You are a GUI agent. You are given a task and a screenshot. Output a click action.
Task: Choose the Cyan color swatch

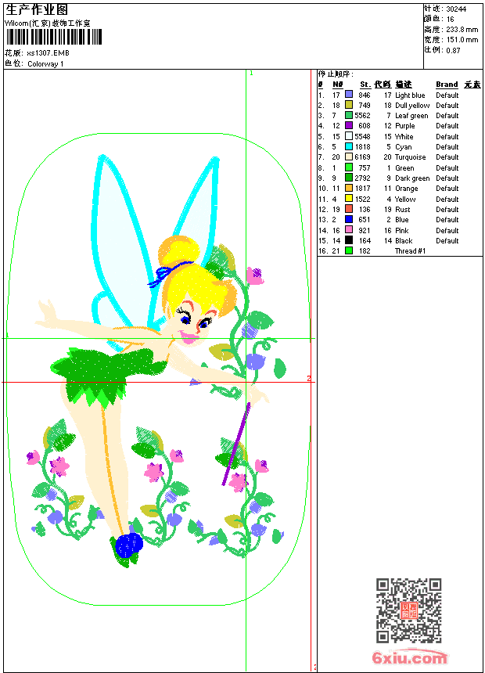click(x=349, y=146)
